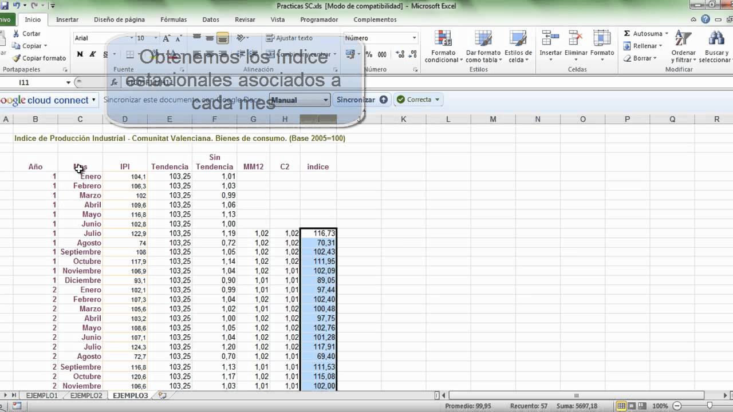Viewport: 733px width, 412px height.
Task: Click the Cortar scissors button
Action: click(x=26, y=34)
